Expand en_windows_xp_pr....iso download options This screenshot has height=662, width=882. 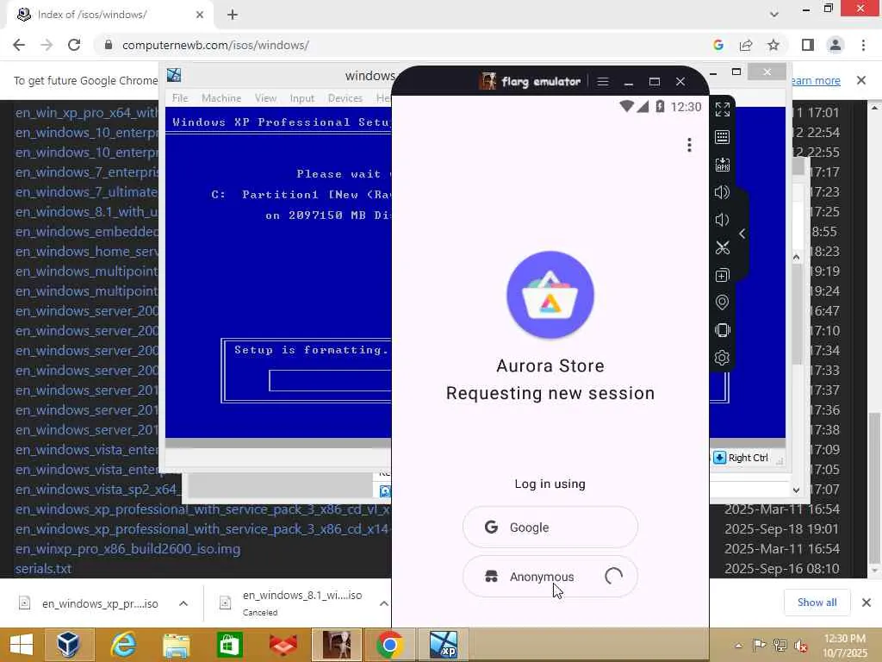183,603
